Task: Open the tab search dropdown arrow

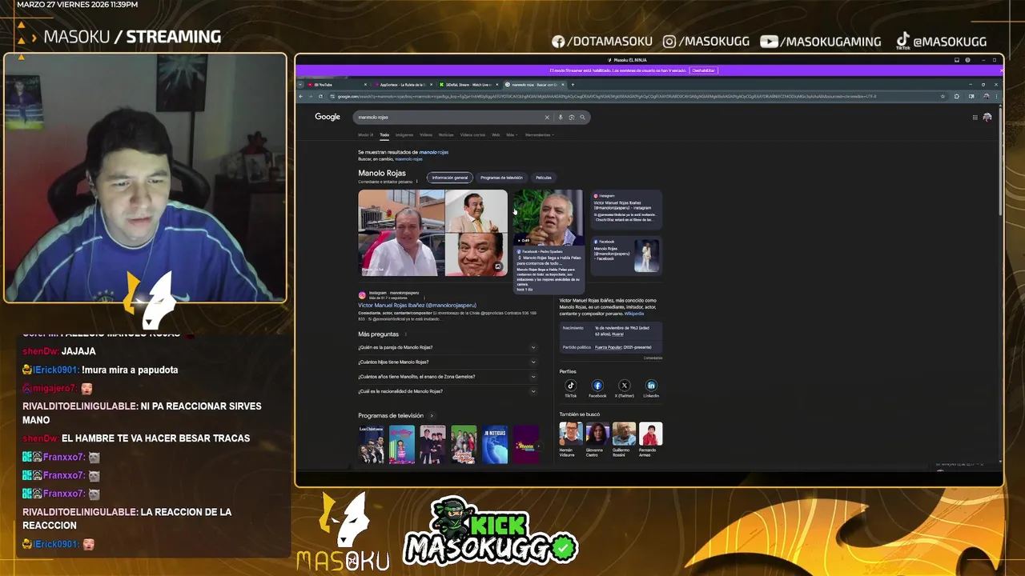Action: pyautogui.click(x=301, y=85)
